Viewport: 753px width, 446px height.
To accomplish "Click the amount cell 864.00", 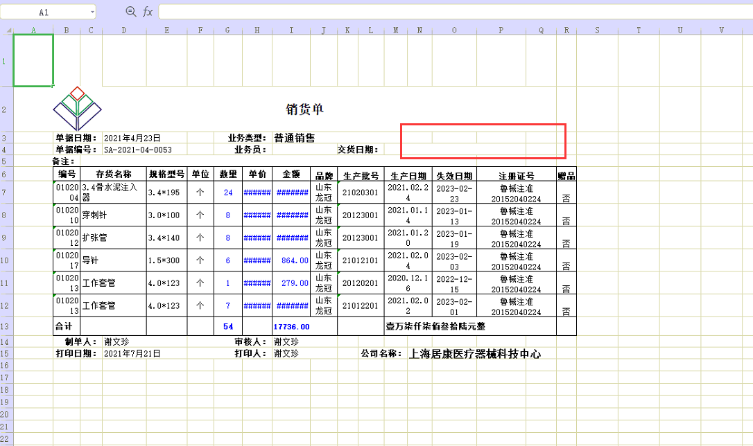I will (x=291, y=260).
